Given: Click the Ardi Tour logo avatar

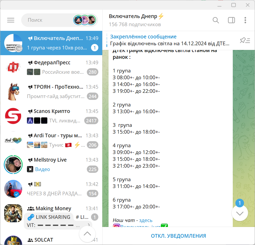Looking at the screenshot, I should (13, 140).
